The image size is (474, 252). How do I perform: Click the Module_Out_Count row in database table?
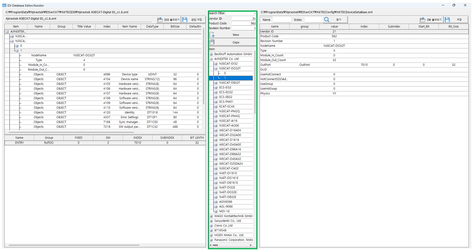click(364, 60)
